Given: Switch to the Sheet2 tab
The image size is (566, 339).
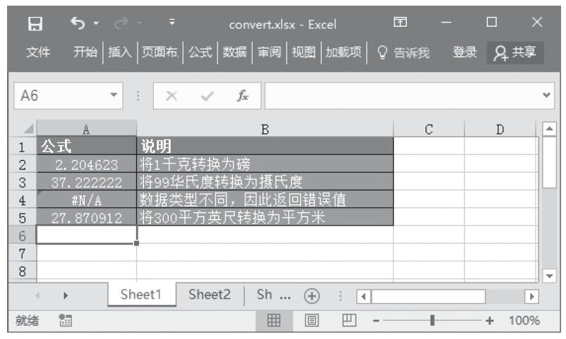Looking at the screenshot, I should pos(210,296).
